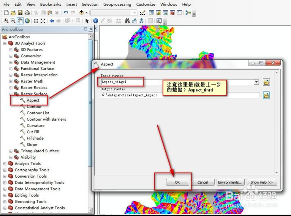The height and width of the screenshot is (216, 291).
Task: Open the Python window icon
Action: (179, 13)
